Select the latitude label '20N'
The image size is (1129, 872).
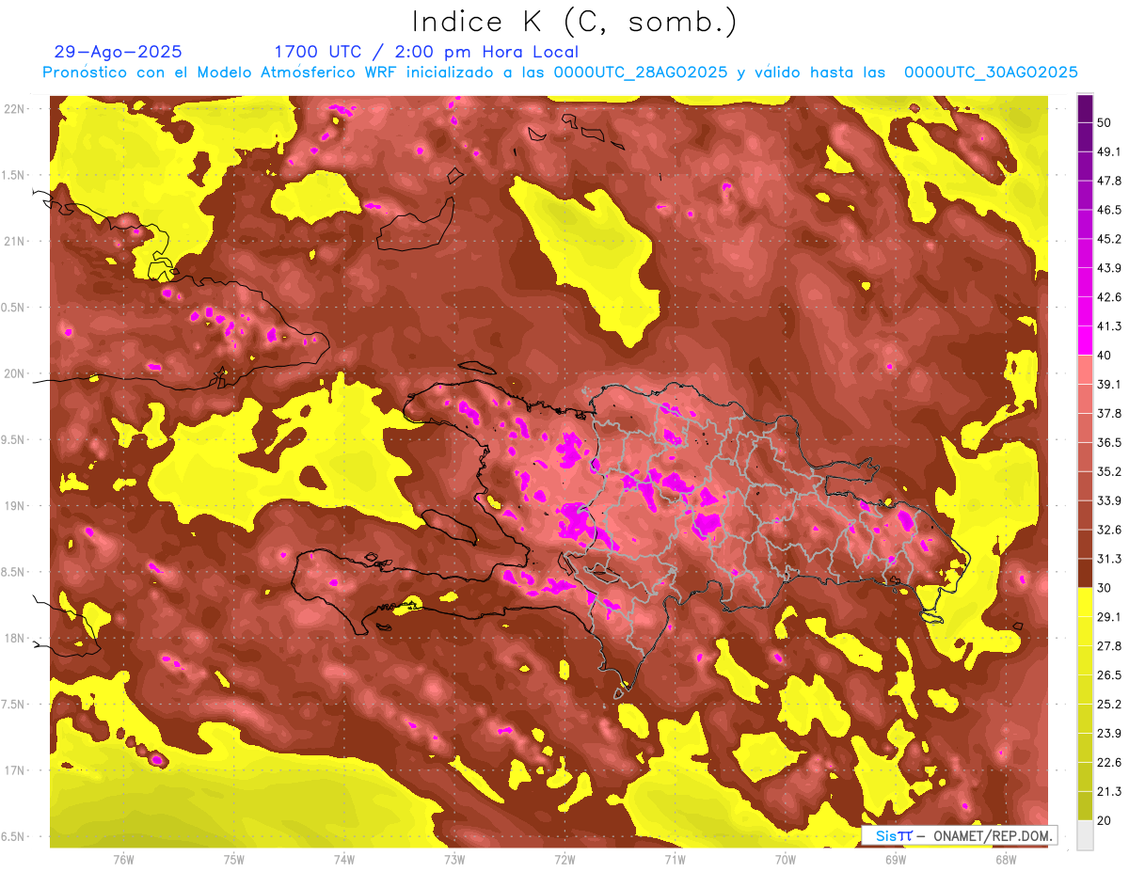point(14,374)
